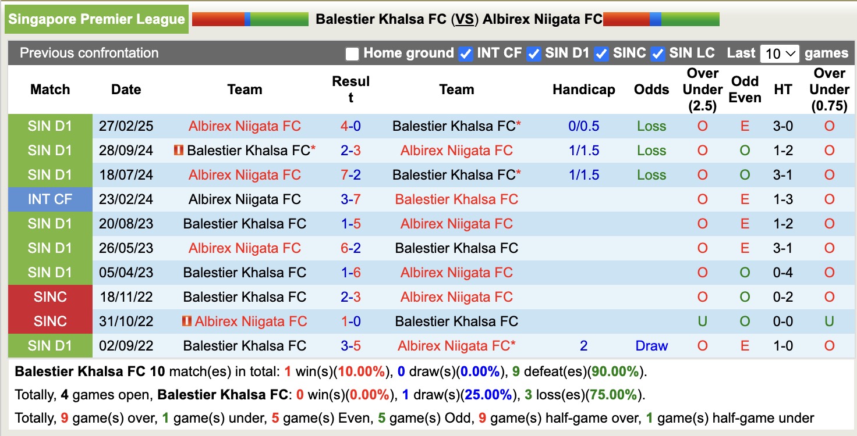Image resolution: width=857 pixels, height=436 pixels.
Task: Click the 4-0 result score on the top row
Action: (350, 126)
